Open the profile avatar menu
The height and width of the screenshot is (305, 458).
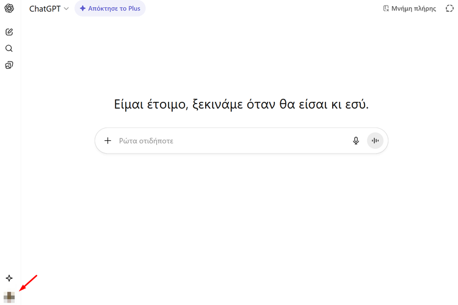click(x=9, y=296)
